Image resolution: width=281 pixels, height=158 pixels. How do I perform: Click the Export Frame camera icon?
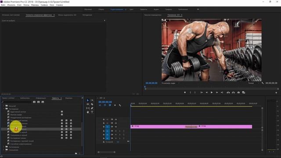pyautogui.click(x=238, y=93)
